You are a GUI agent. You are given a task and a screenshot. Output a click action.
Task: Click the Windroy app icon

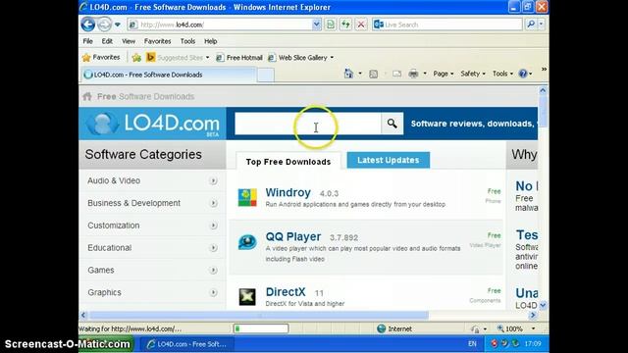point(247,197)
